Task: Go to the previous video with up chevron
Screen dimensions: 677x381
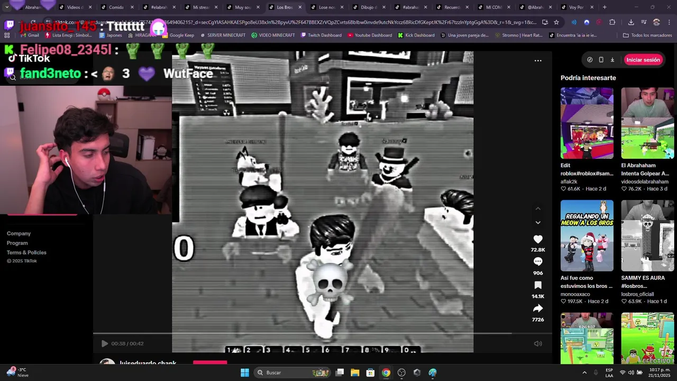Action: 538,208
